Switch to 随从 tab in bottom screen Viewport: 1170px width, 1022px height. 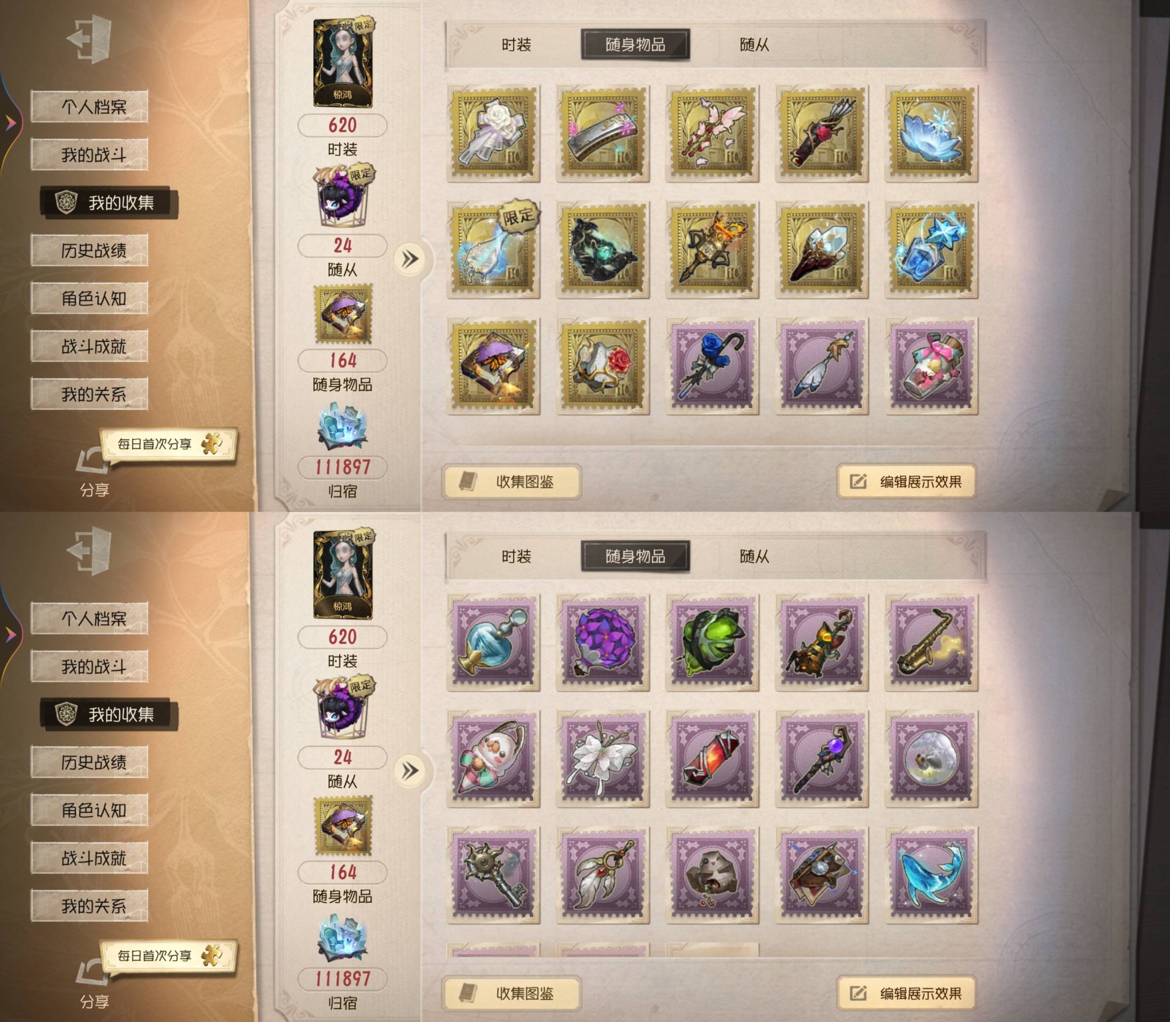coord(754,556)
